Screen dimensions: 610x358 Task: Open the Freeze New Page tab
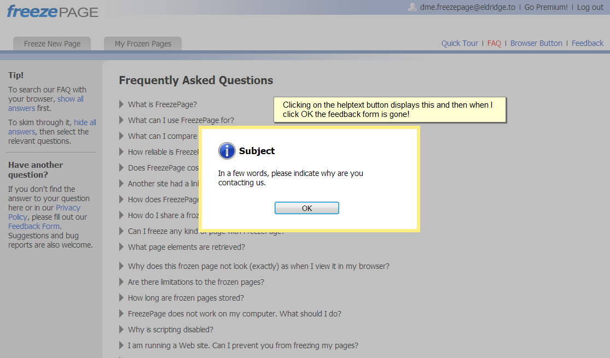[x=52, y=44]
